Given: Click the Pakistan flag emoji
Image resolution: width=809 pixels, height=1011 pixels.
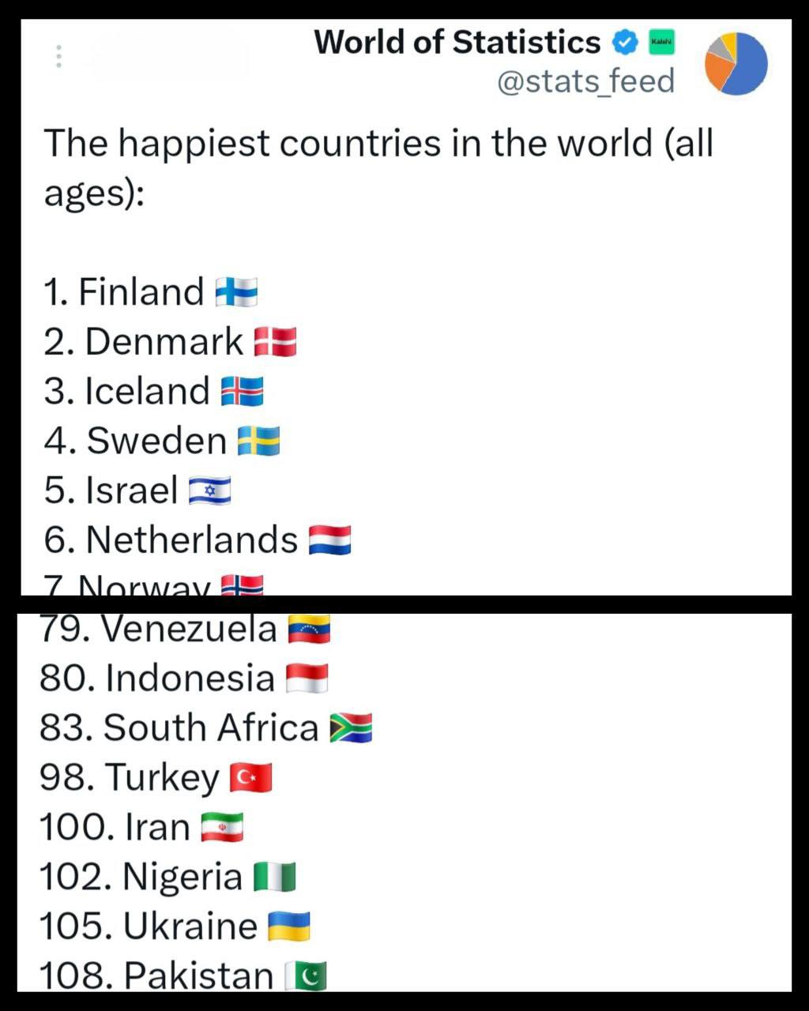Looking at the screenshot, I should click(305, 976).
